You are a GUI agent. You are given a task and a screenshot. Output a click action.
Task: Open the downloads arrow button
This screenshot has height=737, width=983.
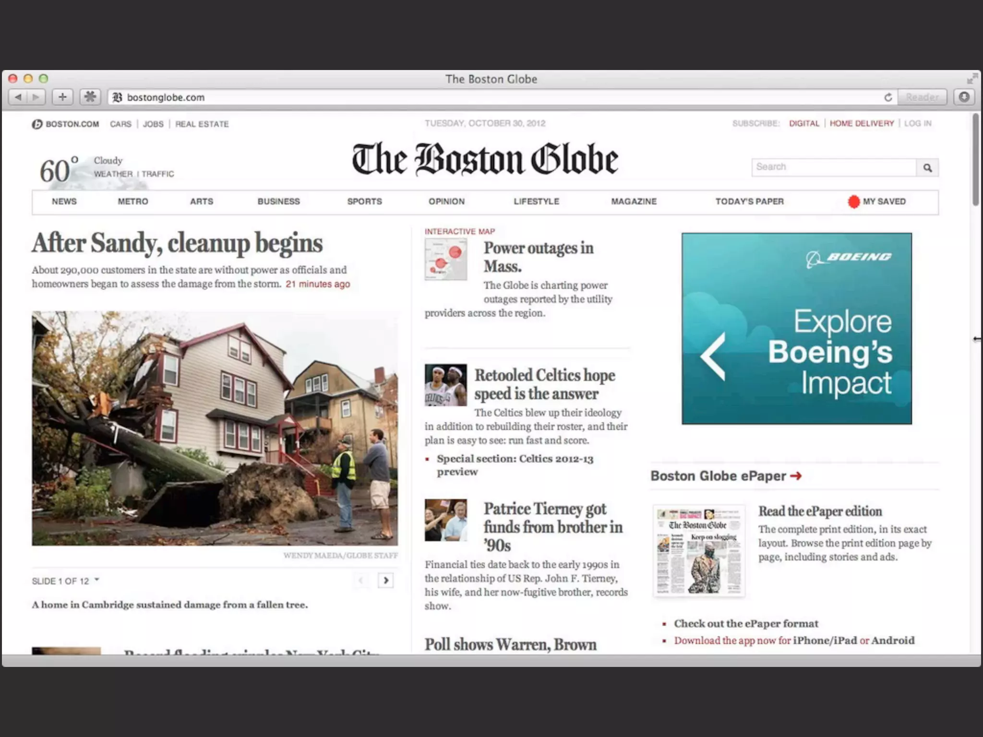(x=964, y=97)
